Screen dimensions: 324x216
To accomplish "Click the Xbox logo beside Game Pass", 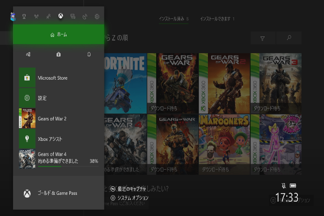I will pyautogui.click(x=27, y=193).
